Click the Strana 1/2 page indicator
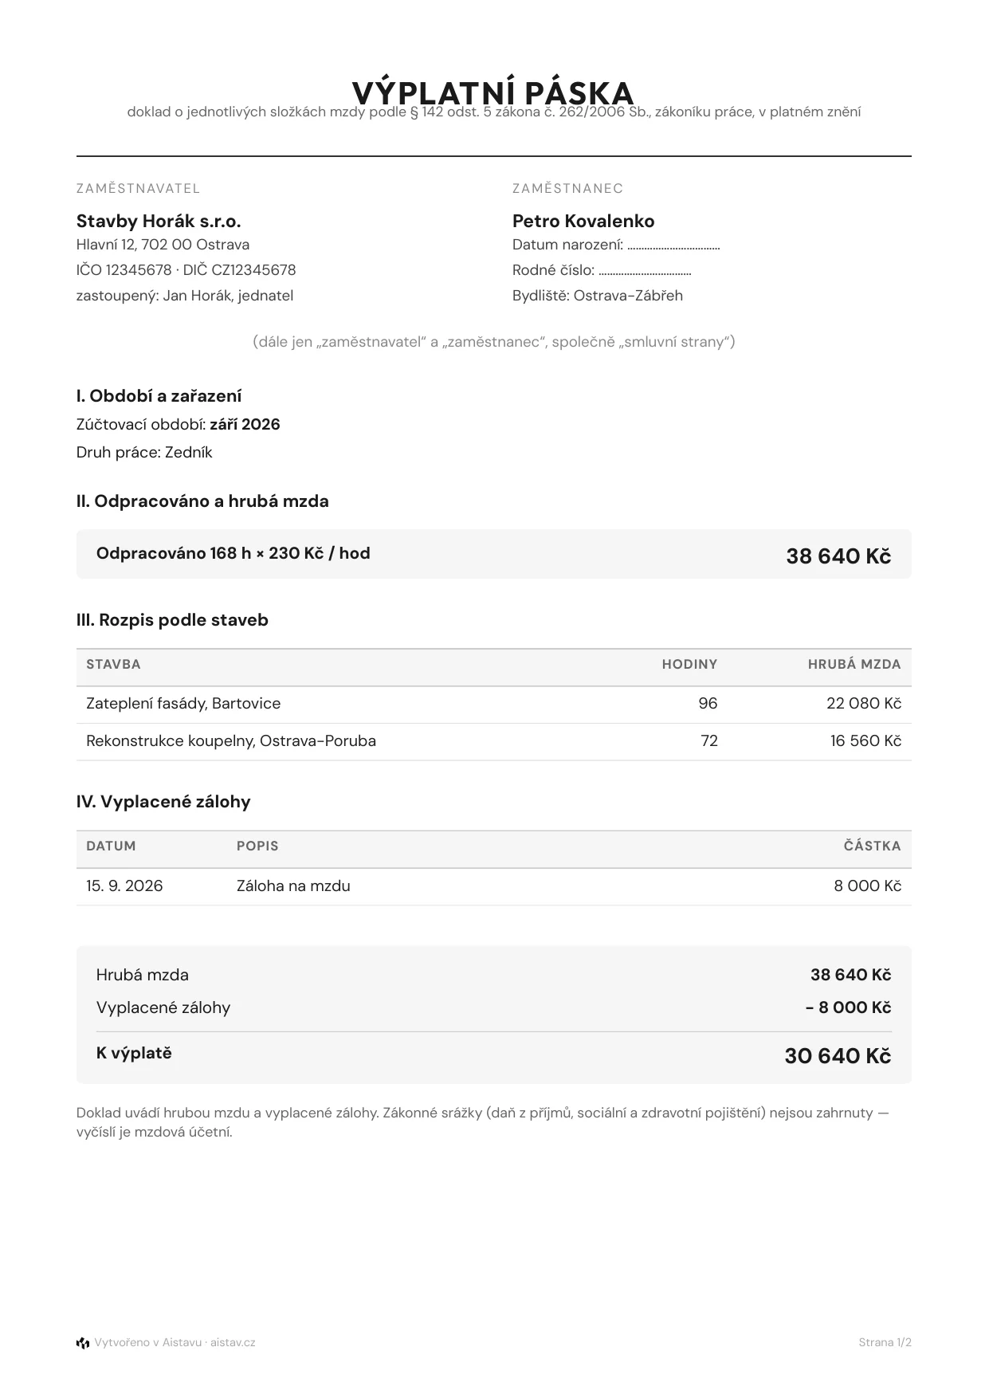The height and width of the screenshot is (1398, 989). click(x=885, y=1343)
